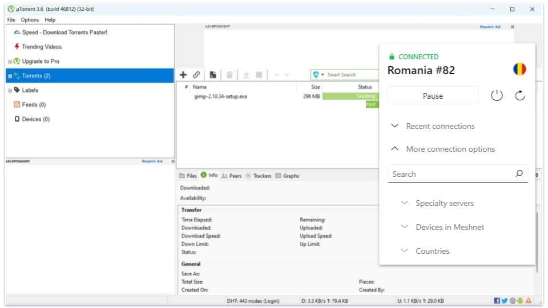This screenshot has height=308, width=548.
Task: Open the Help menu
Action: (x=50, y=20)
